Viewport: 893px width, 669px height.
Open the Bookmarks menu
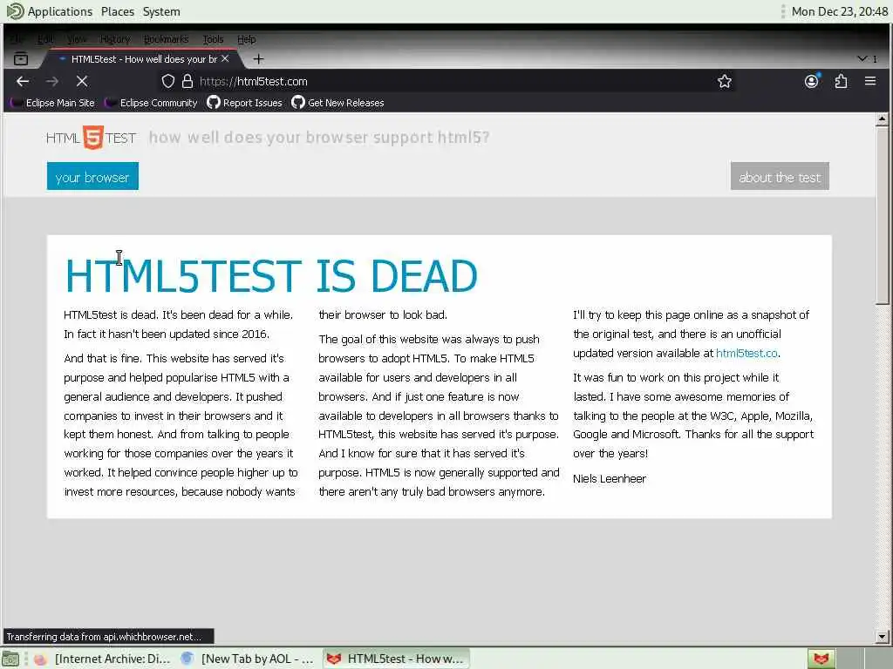coord(166,39)
